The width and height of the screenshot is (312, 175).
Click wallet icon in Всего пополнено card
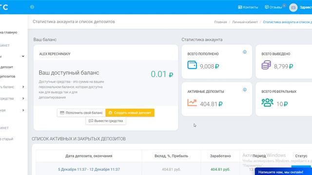[x=192, y=65]
